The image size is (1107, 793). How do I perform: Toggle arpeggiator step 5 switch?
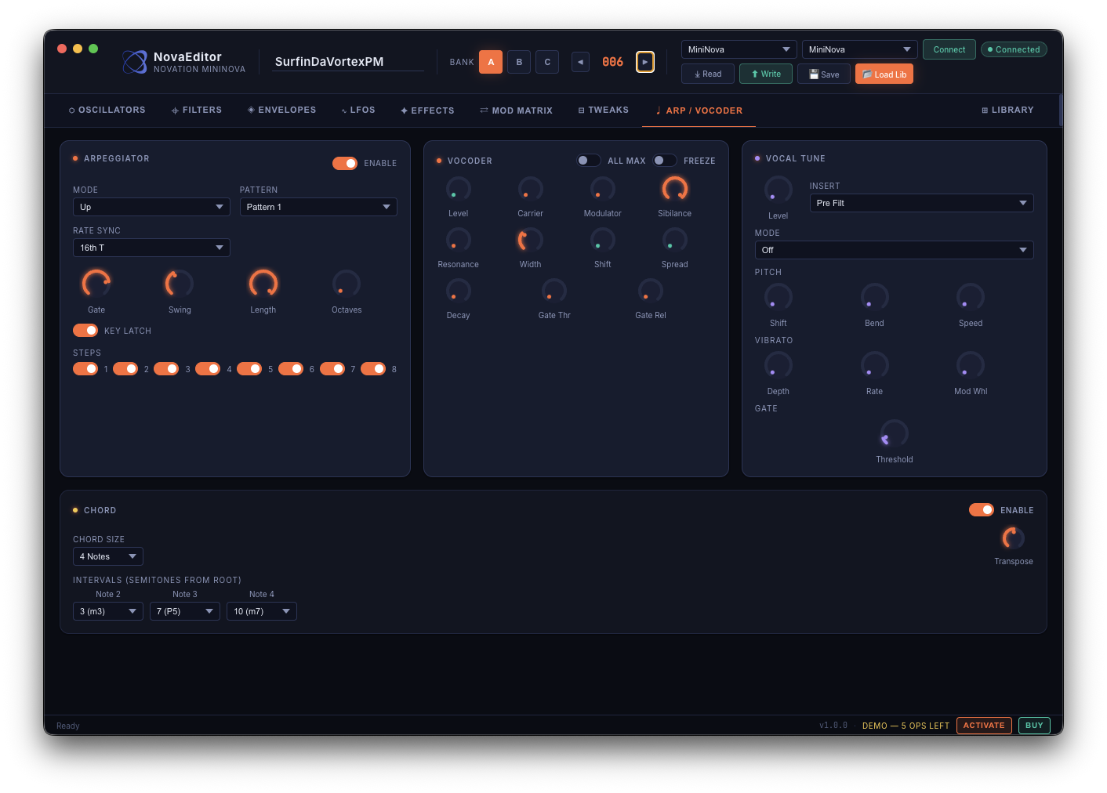click(x=249, y=369)
